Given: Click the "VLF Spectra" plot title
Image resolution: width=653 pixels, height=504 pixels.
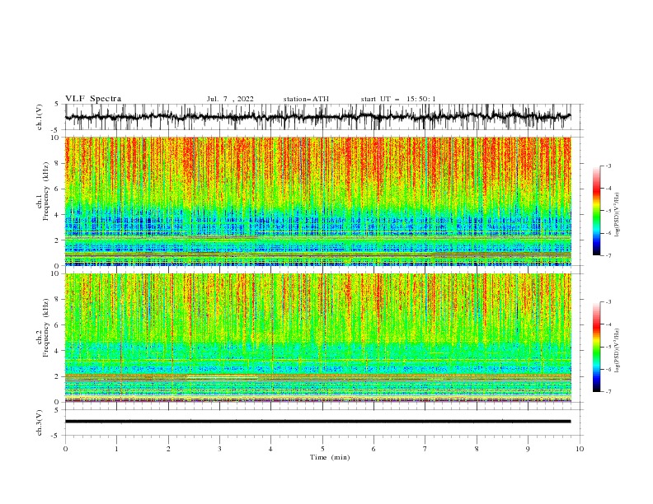Looking at the screenshot, I should 93,99.
